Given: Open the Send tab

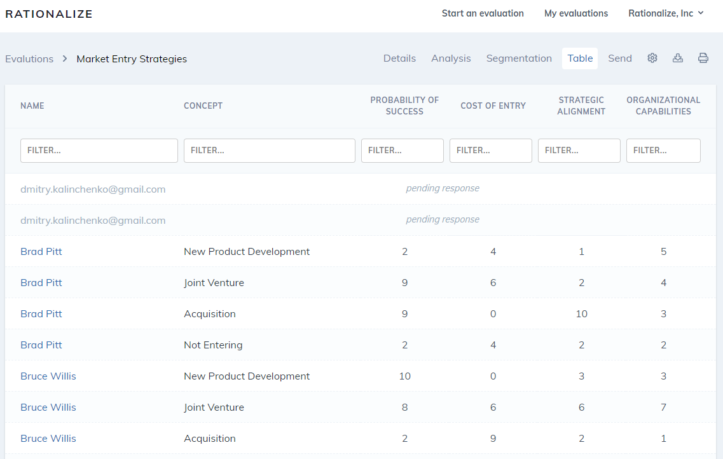Looking at the screenshot, I should (619, 58).
